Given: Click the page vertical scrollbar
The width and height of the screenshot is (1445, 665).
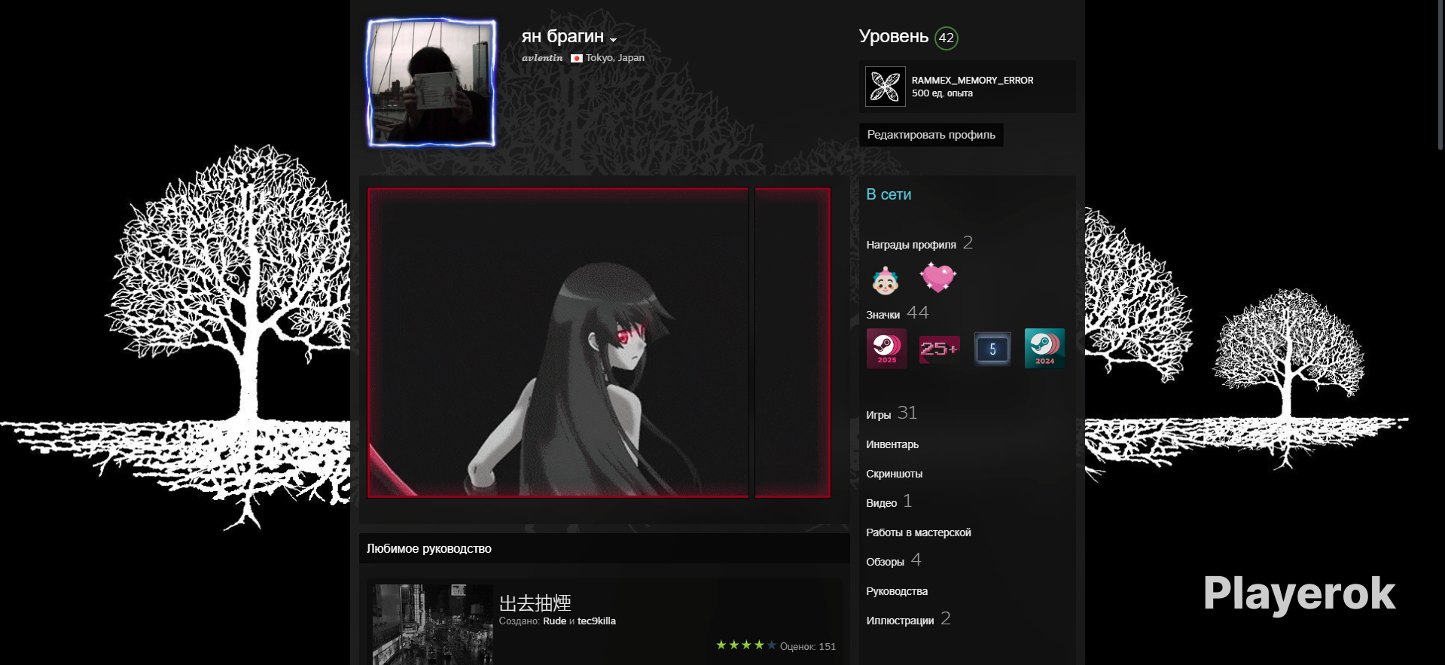Looking at the screenshot, I should click(1440, 75).
